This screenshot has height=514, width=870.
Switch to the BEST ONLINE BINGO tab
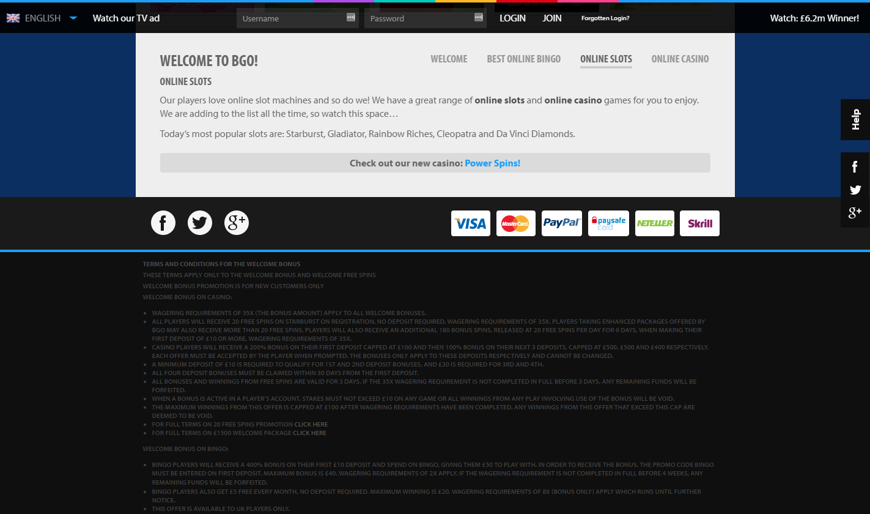tap(523, 59)
